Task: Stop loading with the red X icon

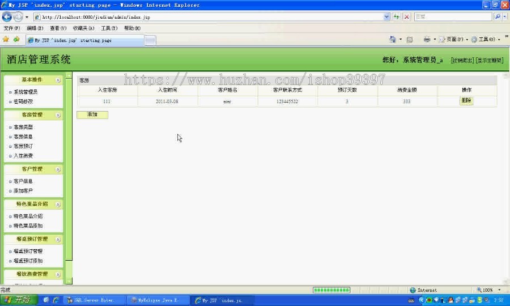Action: (x=406, y=16)
